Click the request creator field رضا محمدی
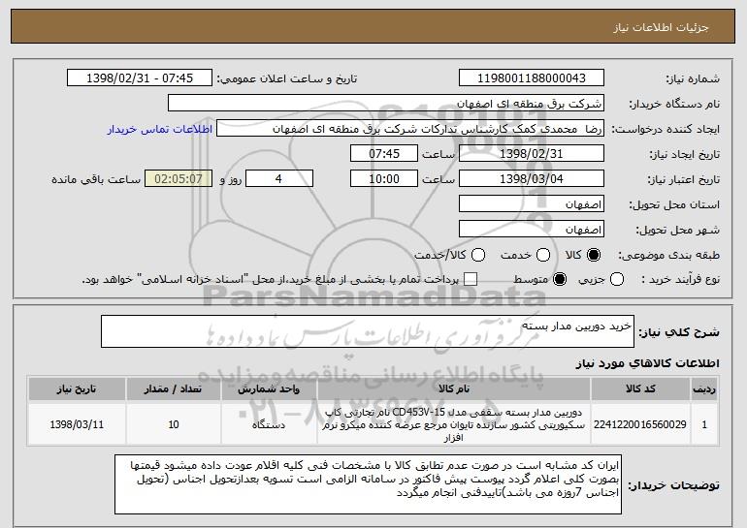 410,129
